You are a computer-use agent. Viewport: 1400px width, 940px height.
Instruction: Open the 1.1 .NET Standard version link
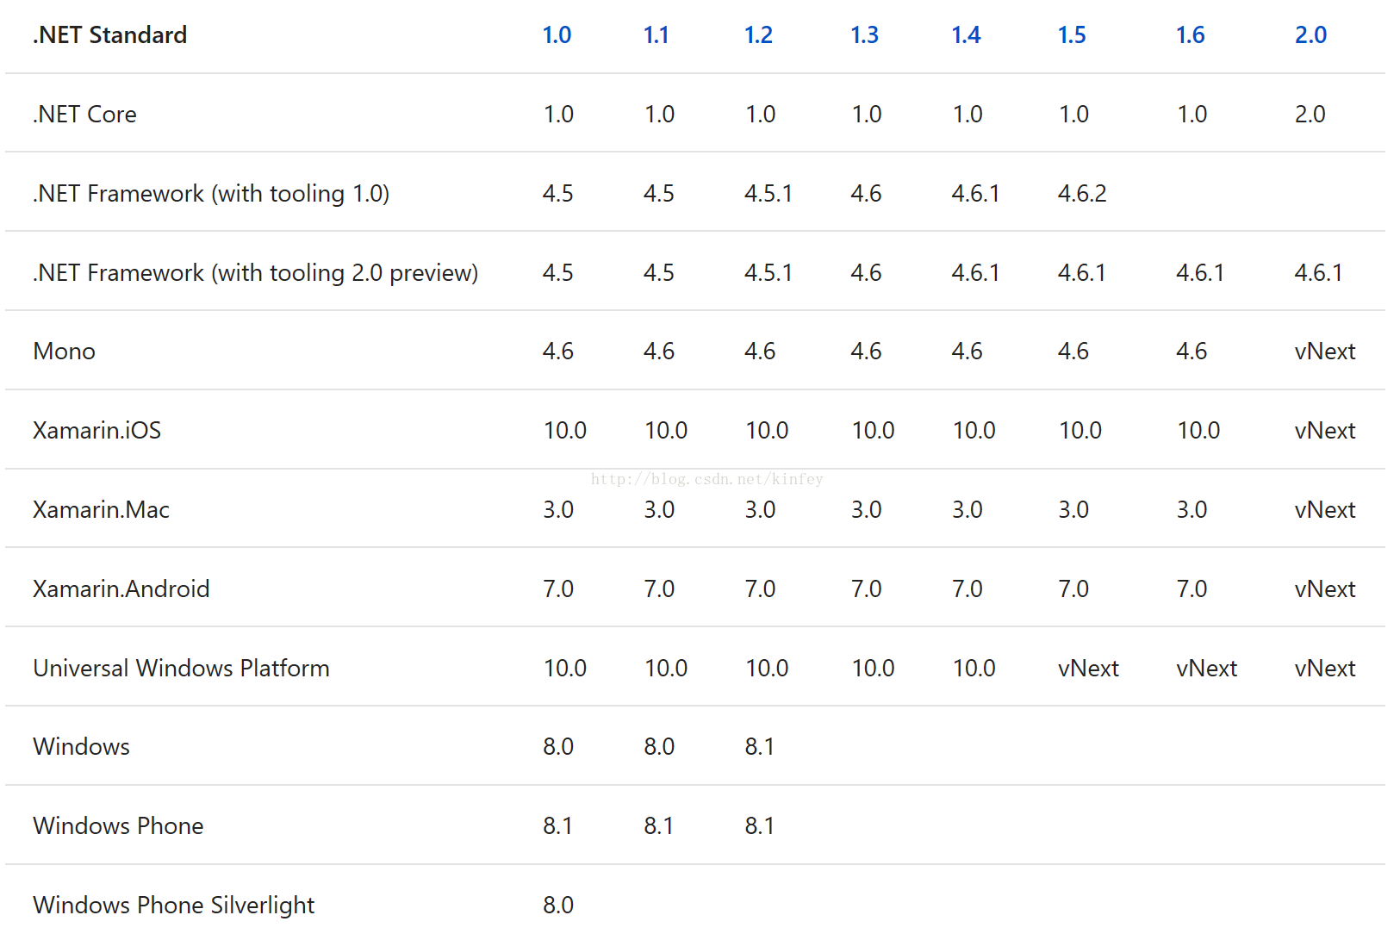[656, 35]
